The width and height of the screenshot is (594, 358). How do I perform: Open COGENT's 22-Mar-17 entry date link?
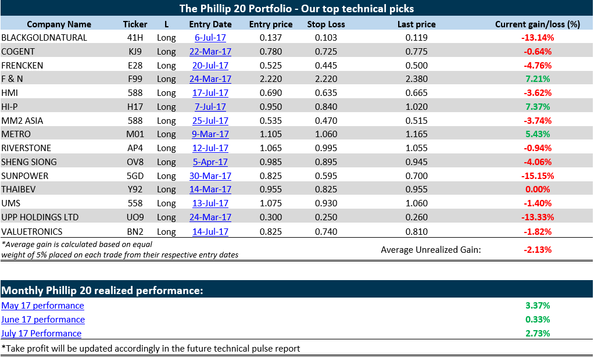coord(210,52)
